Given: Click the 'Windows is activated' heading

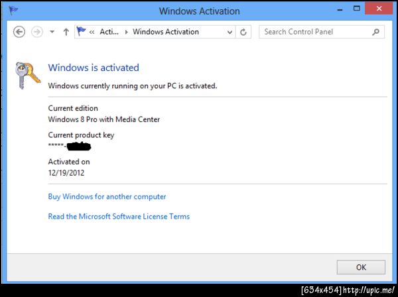Looking at the screenshot, I should point(94,68).
